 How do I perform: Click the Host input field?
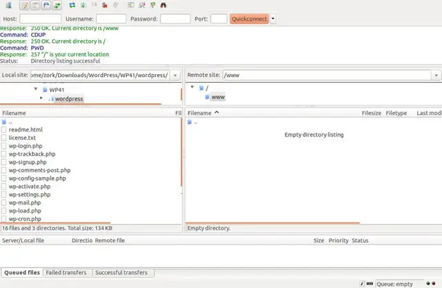tap(40, 19)
